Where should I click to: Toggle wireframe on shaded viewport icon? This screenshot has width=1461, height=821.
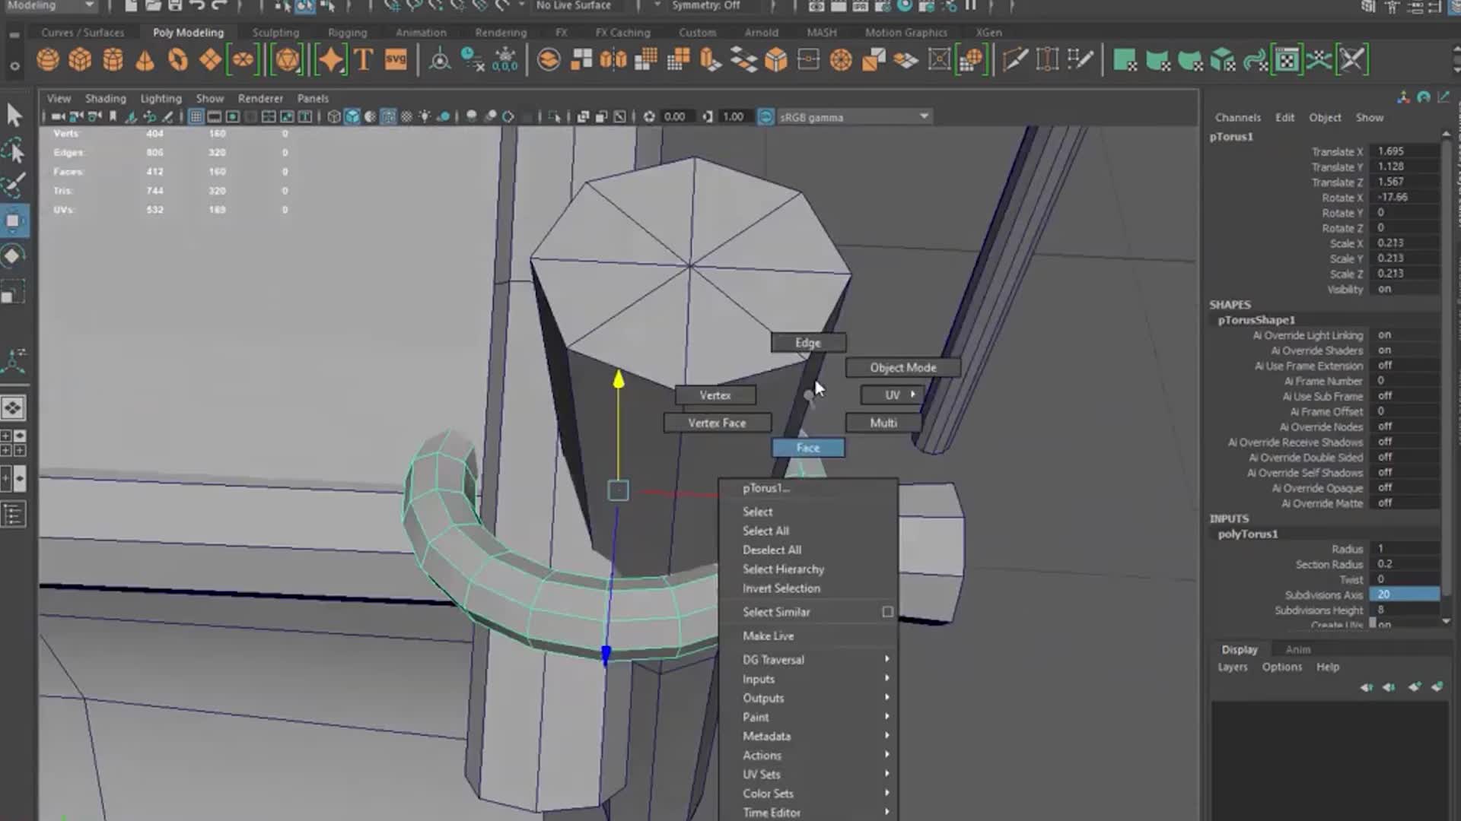click(388, 117)
